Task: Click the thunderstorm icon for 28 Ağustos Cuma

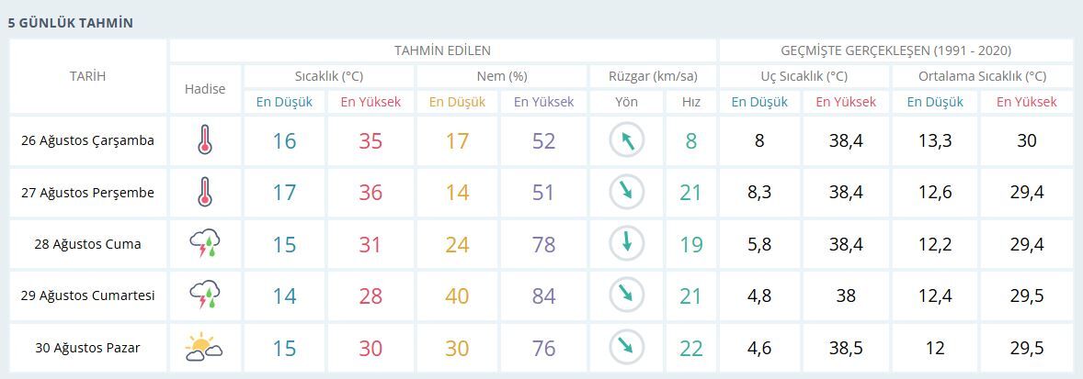Action: click(204, 244)
